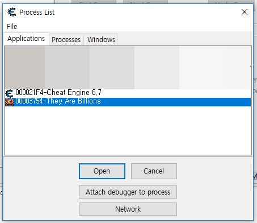The image size is (257, 223).
Task: Switch to the Windows tab
Action: (101, 40)
